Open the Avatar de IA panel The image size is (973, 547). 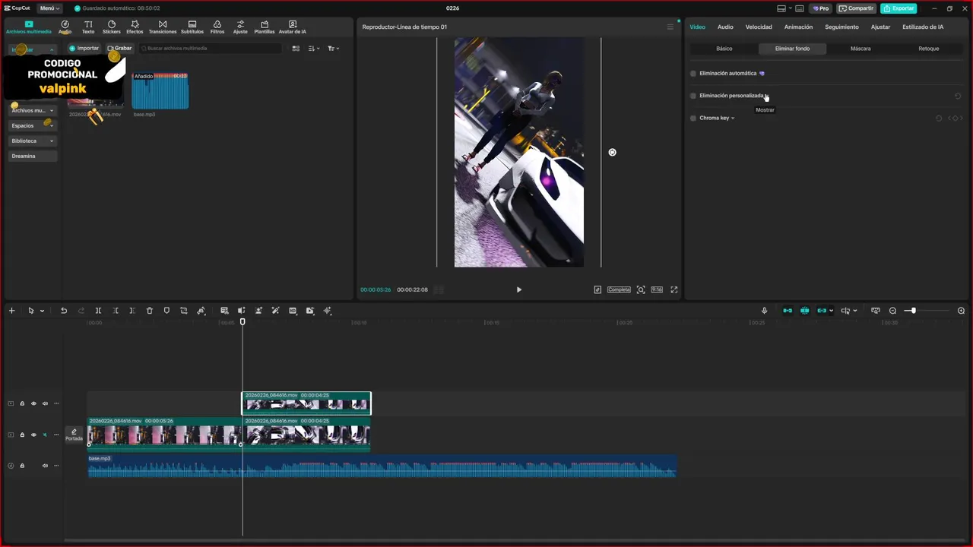[293, 27]
